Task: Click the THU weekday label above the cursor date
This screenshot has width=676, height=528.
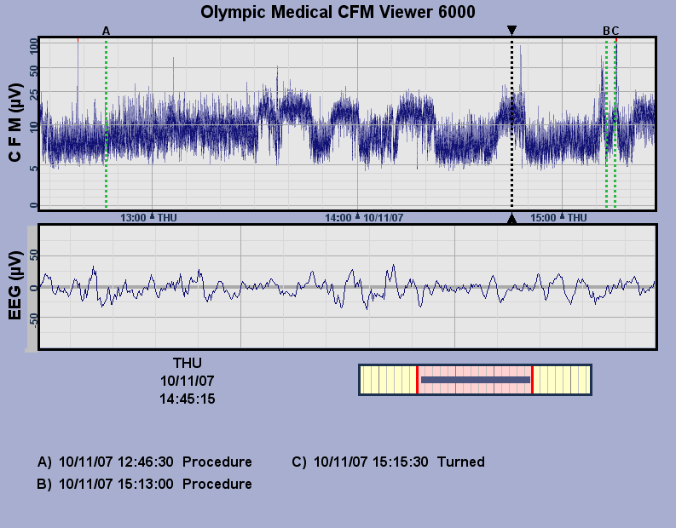Action: click(x=187, y=363)
